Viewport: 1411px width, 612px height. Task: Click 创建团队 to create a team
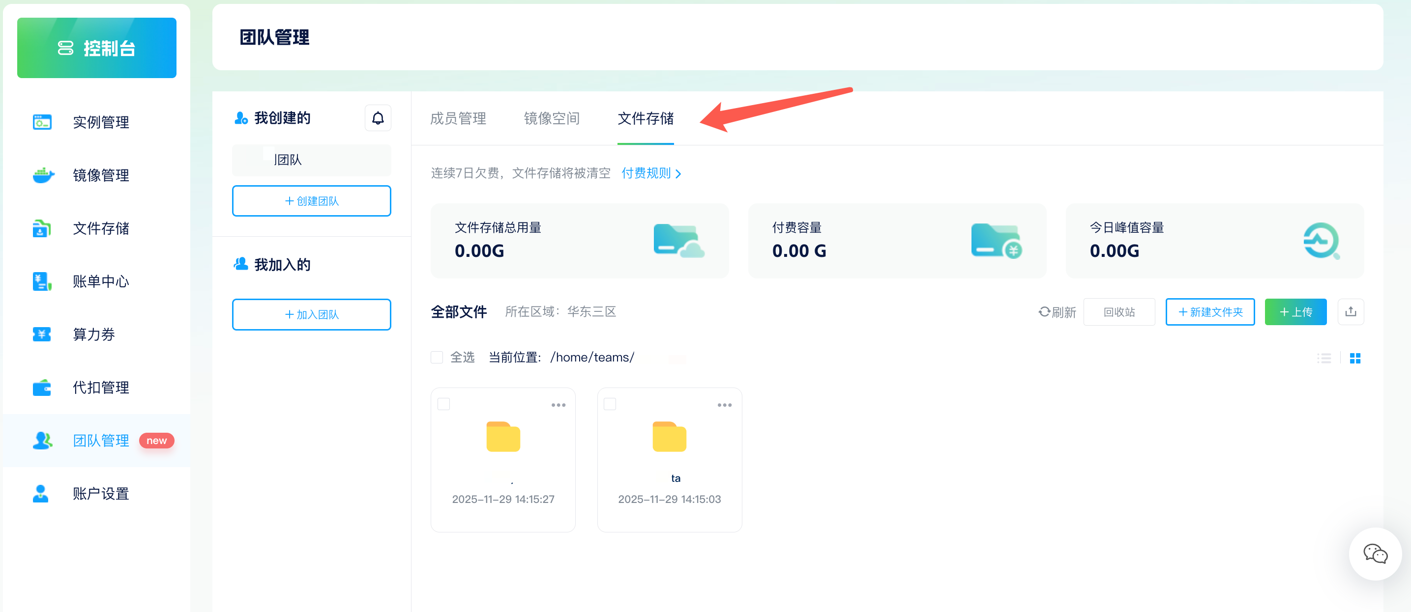[x=311, y=200]
